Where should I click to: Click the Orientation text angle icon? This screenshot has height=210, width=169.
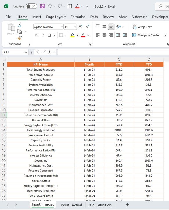(x=118, y=27)
